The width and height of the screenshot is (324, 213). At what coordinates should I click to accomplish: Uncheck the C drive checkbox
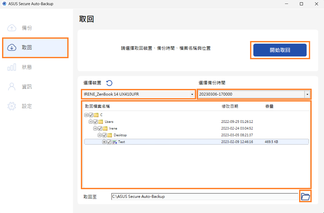coord(91,115)
